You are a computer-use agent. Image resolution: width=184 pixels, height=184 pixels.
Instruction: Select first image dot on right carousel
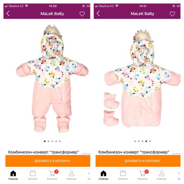tap(135, 141)
